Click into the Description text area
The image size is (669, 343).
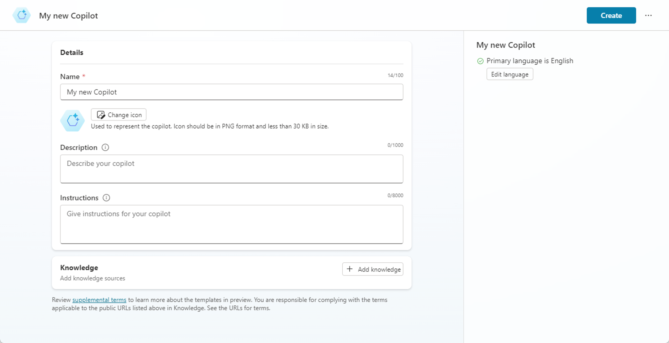232,169
